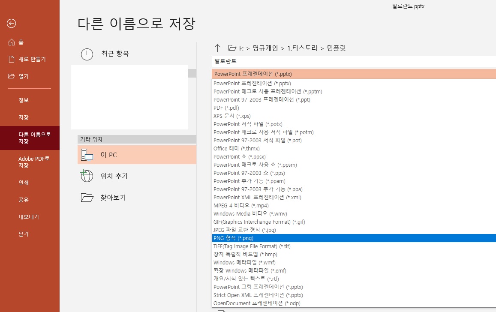Select Windows Media 비디오 (*.wmv) format
Screen dimensions: 496x312
tap(354, 214)
